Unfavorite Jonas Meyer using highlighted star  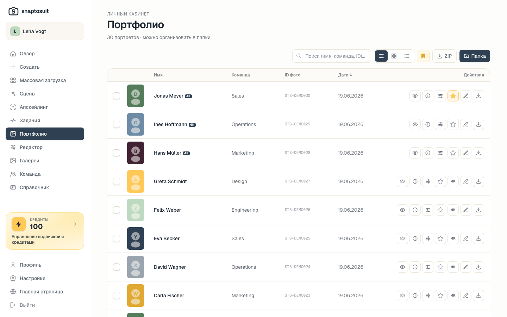click(x=453, y=96)
